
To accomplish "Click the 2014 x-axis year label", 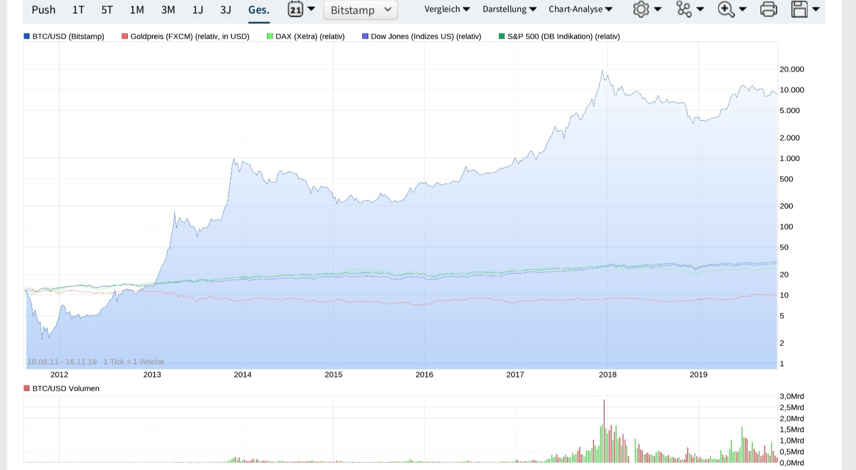I will [x=243, y=374].
